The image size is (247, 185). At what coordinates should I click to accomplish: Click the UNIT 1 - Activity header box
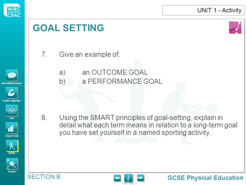coord(203,10)
